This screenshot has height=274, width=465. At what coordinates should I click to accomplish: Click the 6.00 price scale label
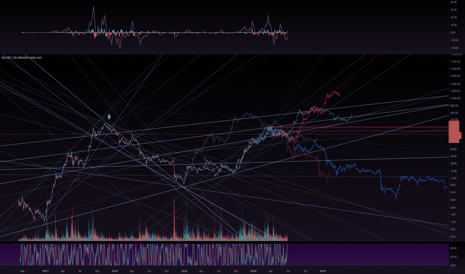(453, 192)
